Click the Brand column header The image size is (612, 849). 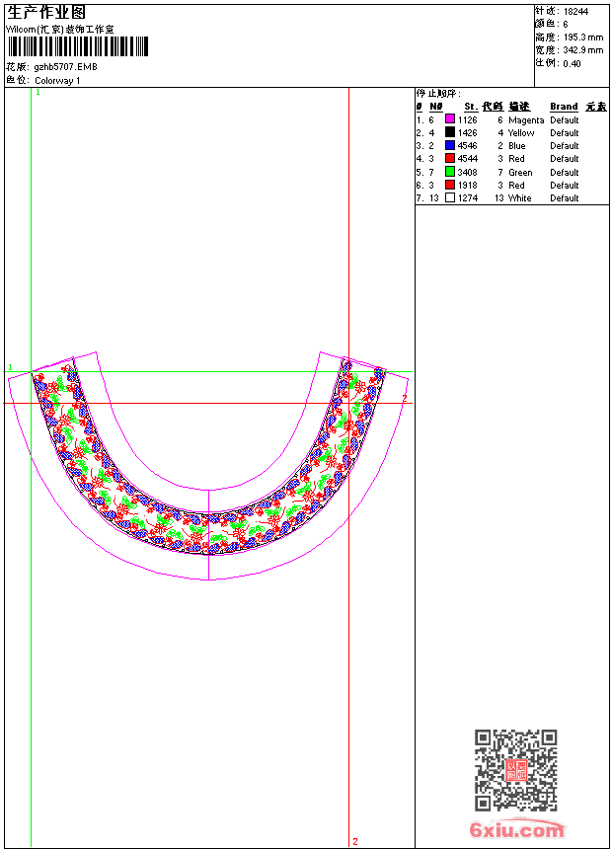[564, 107]
